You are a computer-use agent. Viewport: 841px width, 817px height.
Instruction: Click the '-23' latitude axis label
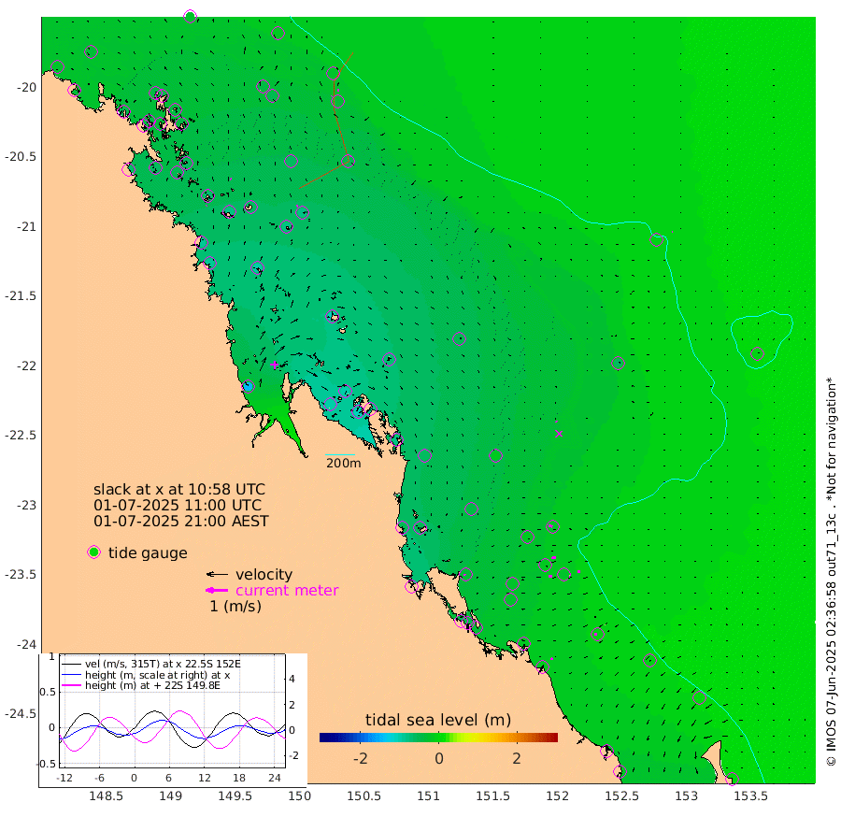(27, 505)
